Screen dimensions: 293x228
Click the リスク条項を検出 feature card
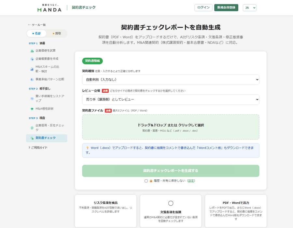105,211
